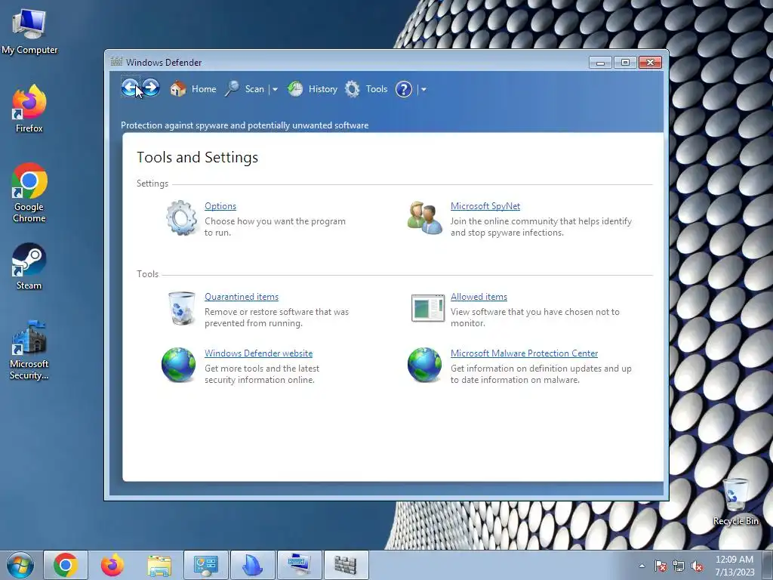Open the clock showing 12:09 AM

(735, 565)
